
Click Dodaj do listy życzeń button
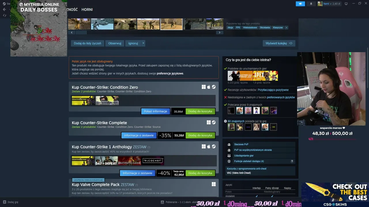(87, 43)
